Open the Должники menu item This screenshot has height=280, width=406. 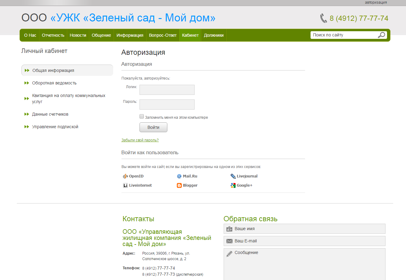click(214, 35)
